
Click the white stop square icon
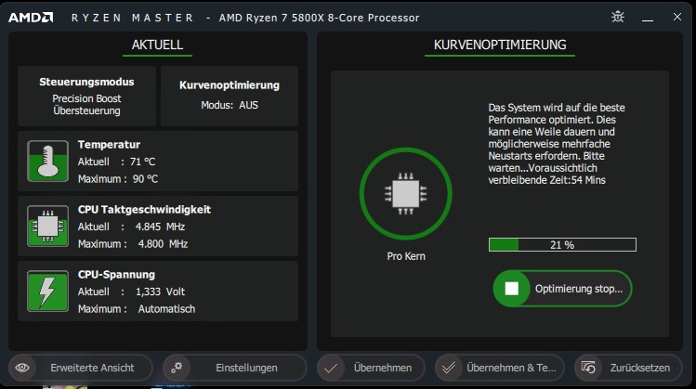(x=511, y=289)
